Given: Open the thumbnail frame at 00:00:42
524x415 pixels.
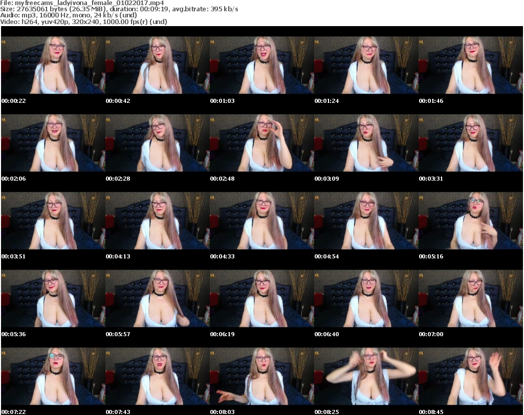Looking at the screenshot, I should pos(158,65).
